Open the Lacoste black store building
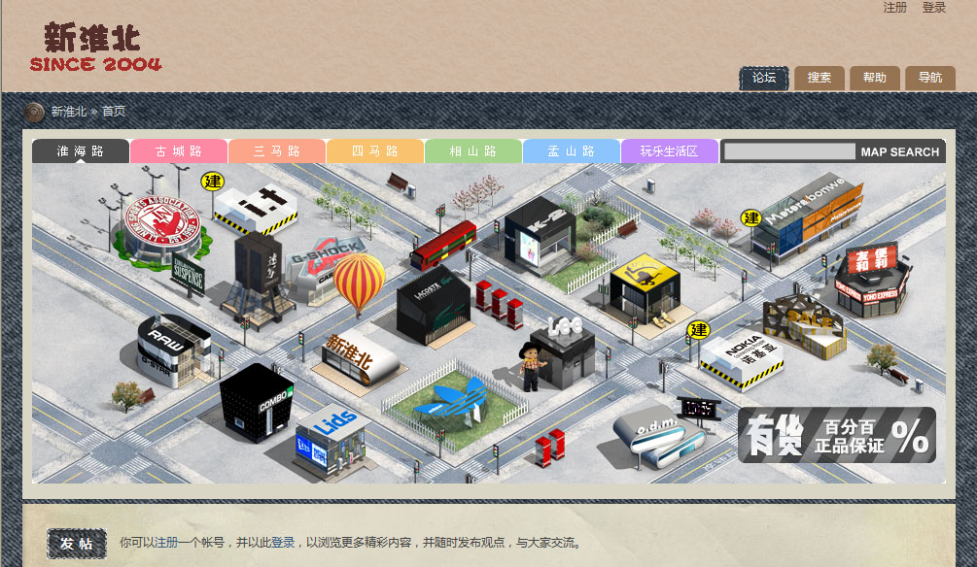Image resolution: width=977 pixels, height=567 pixels. tap(434, 306)
